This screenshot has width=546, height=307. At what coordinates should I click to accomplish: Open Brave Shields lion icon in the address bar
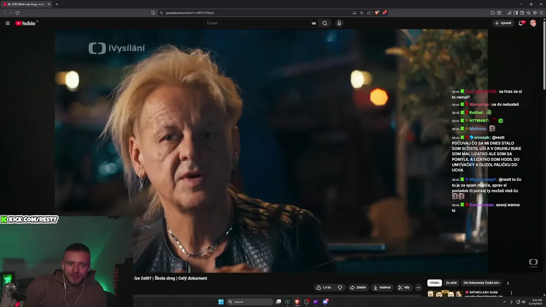point(377,13)
